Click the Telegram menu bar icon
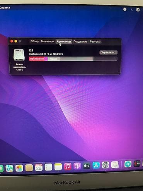143x191 pixels. click(x=125, y=9)
